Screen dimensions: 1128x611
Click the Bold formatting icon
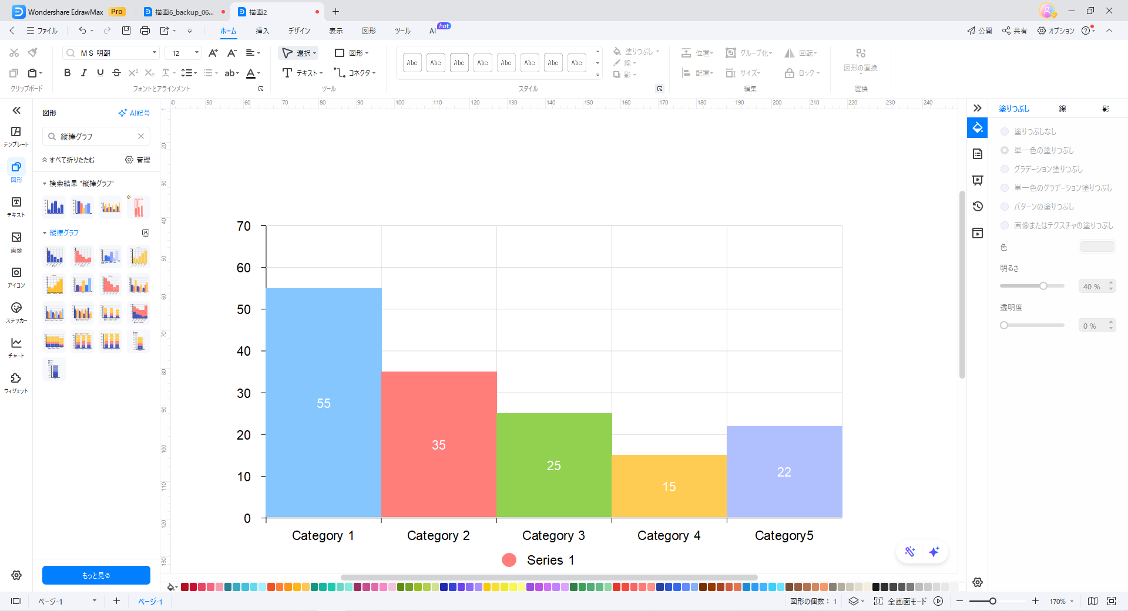(67, 73)
